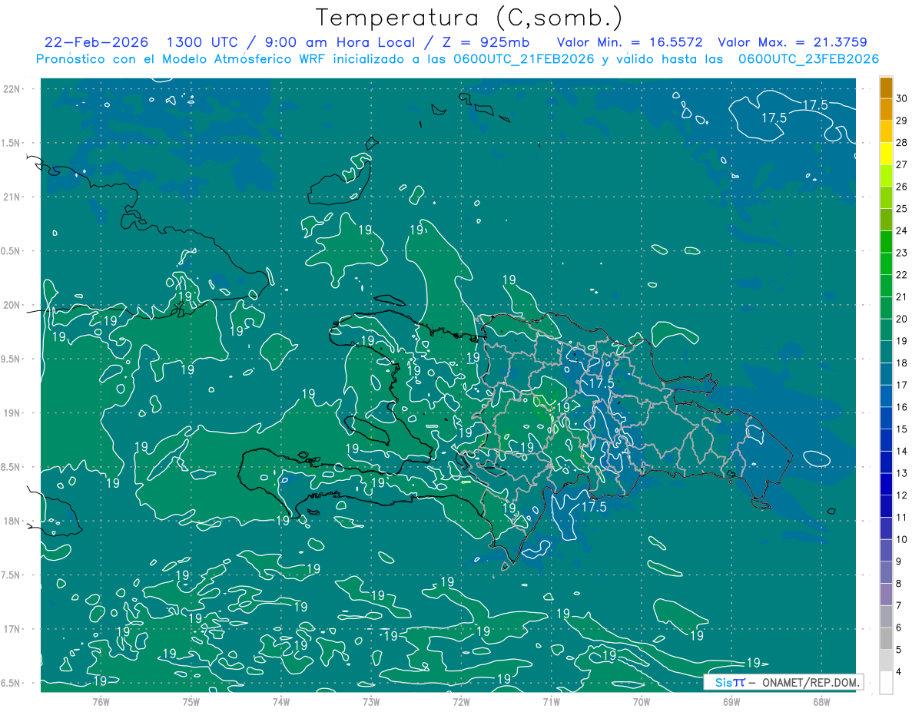Viewport: 922px width, 712px height.
Task: Click the "22N" latitude axis label
Action: 12,88
